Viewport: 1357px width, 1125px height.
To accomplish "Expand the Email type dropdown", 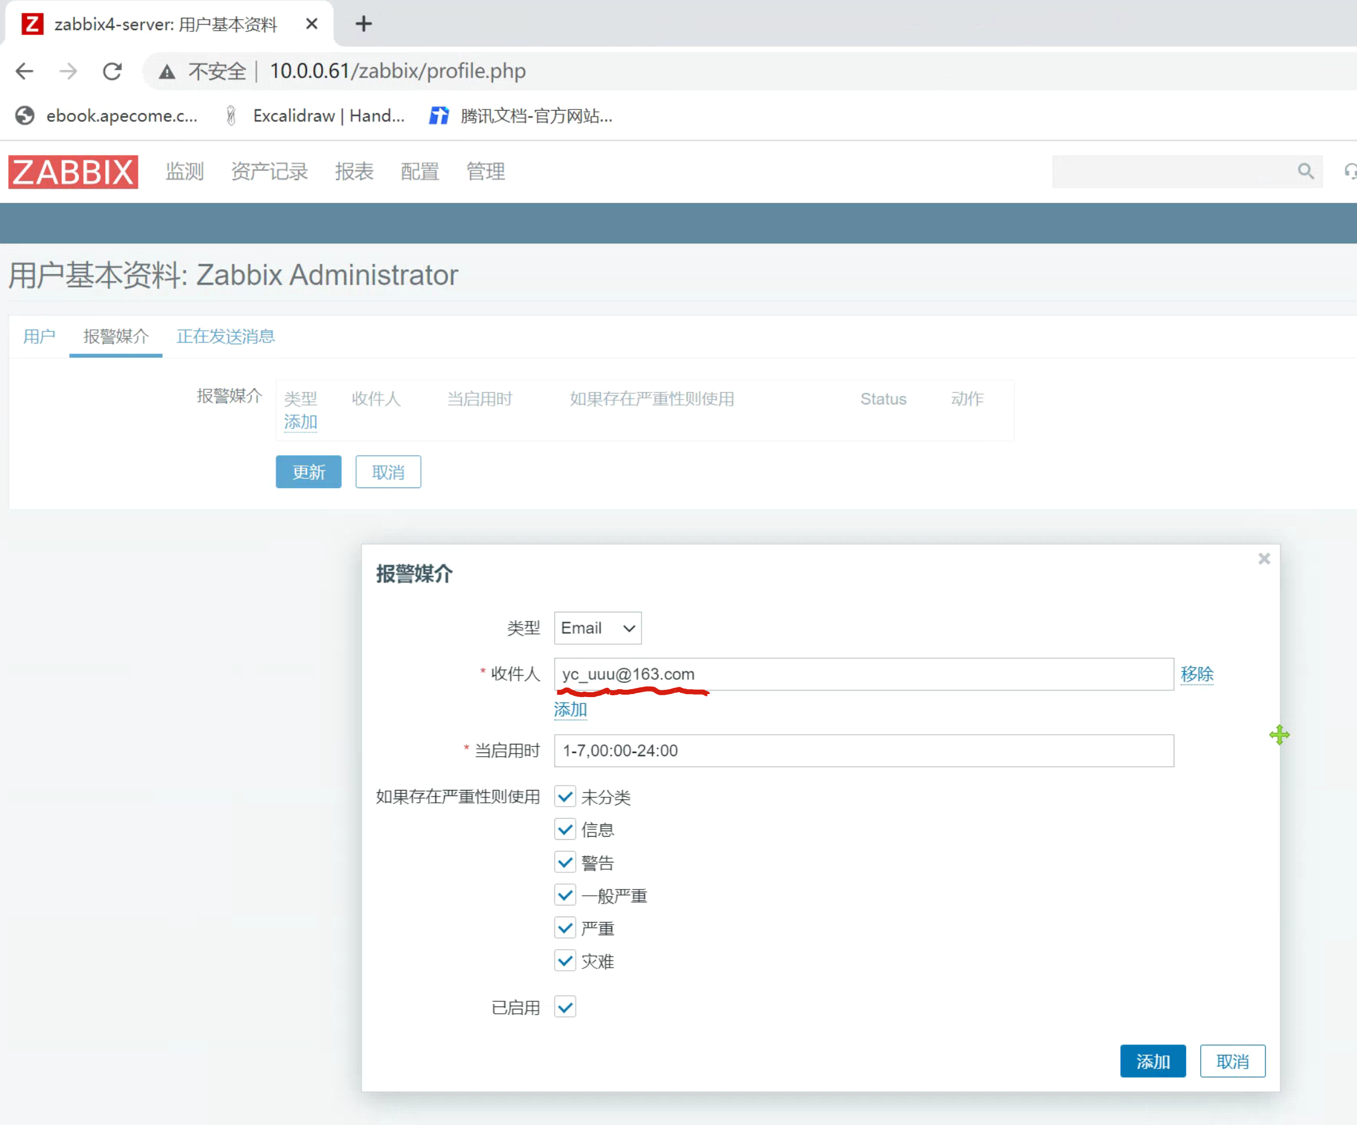I will point(597,628).
